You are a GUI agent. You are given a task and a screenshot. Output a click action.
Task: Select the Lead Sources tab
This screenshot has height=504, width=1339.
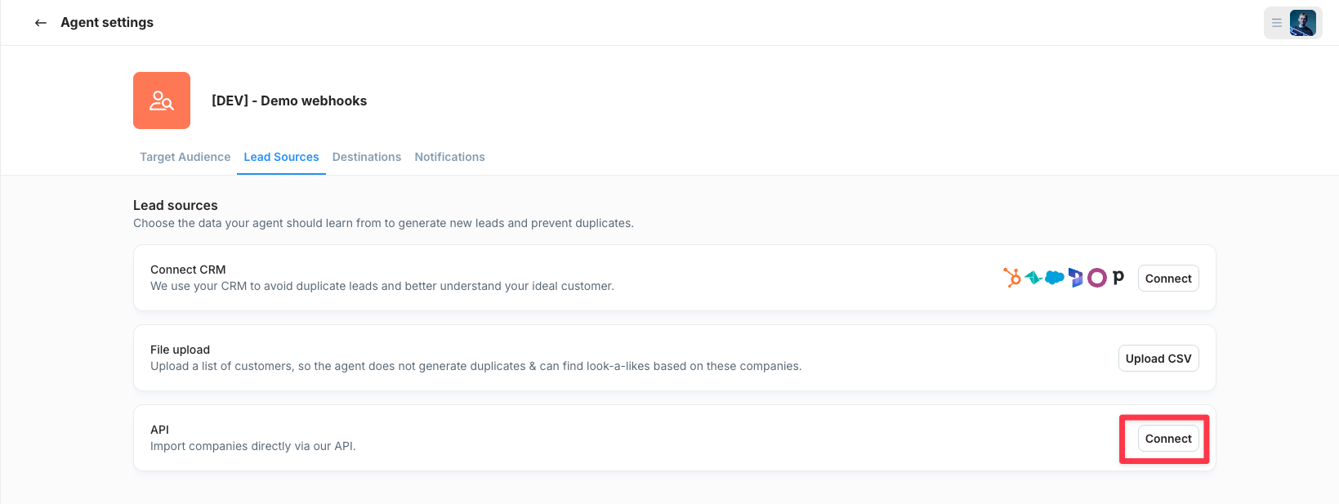click(x=281, y=157)
